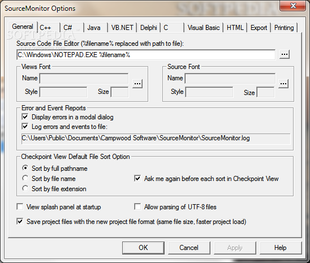Screen dimensions: 310x263
Task: Switch to the General tab
Action: [x=23, y=27]
